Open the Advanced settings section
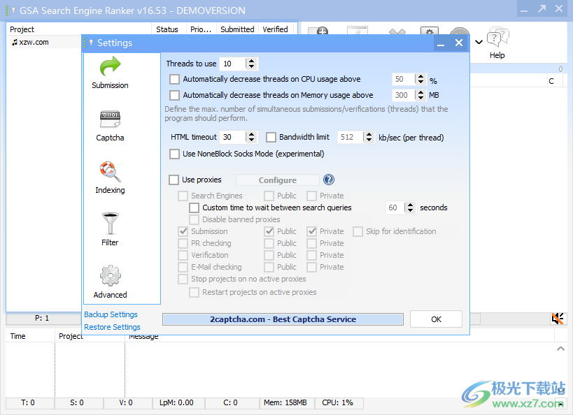573x415 pixels. click(110, 282)
